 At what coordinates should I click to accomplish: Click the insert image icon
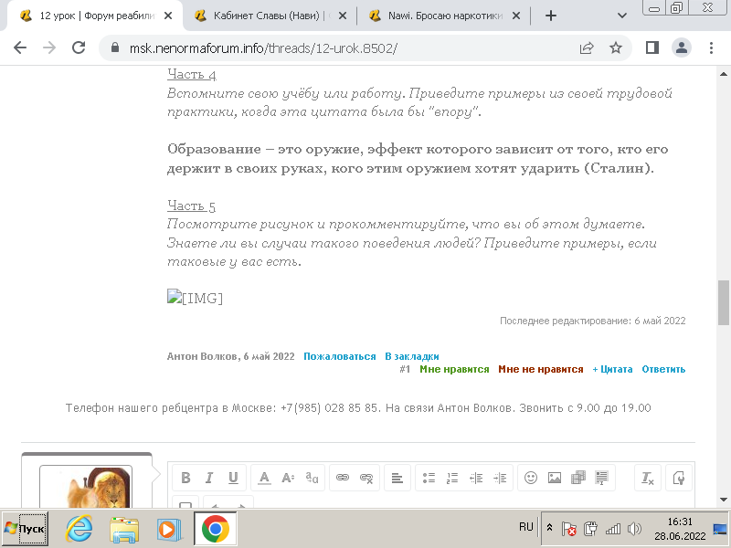click(554, 478)
